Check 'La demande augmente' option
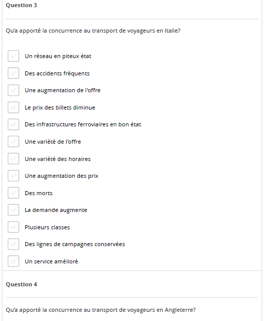264x321 pixels. click(14, 210)
